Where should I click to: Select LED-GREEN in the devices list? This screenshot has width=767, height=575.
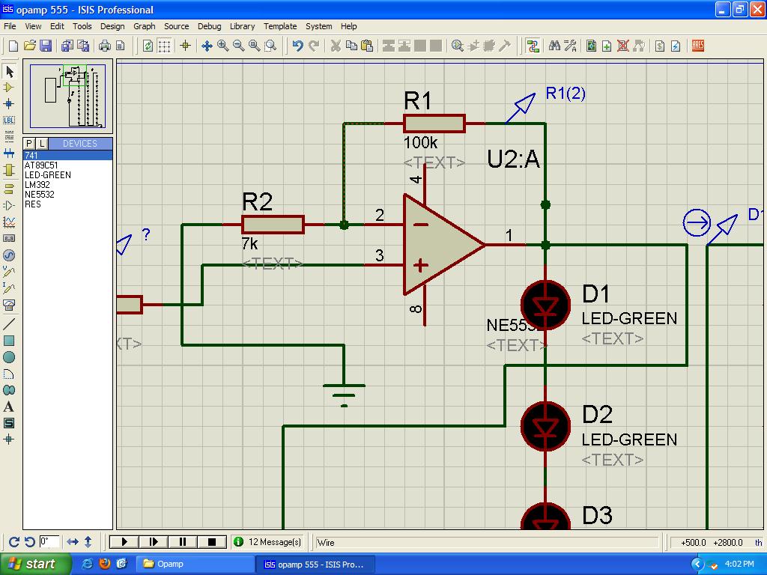coord(47,175)
